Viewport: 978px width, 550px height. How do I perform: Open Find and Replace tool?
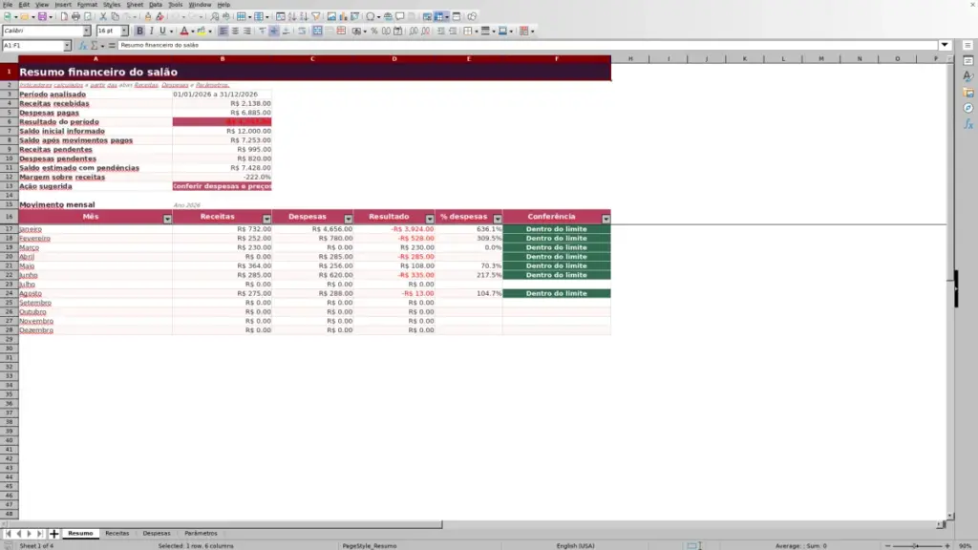(x=215, y=17)
